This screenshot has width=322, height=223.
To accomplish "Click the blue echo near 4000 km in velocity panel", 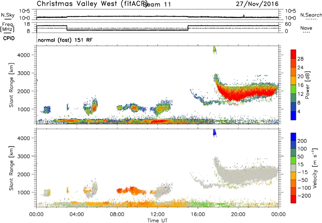I will coord(215,133).
